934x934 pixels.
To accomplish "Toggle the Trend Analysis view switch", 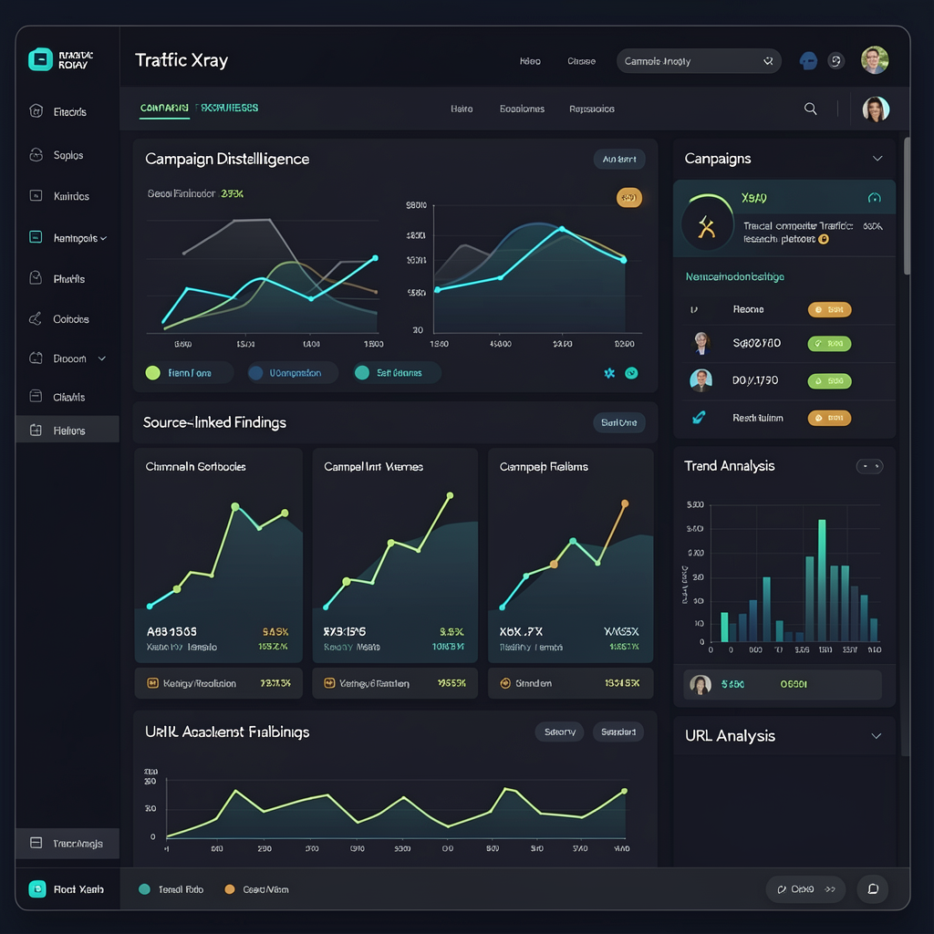I will click(869, 466).
